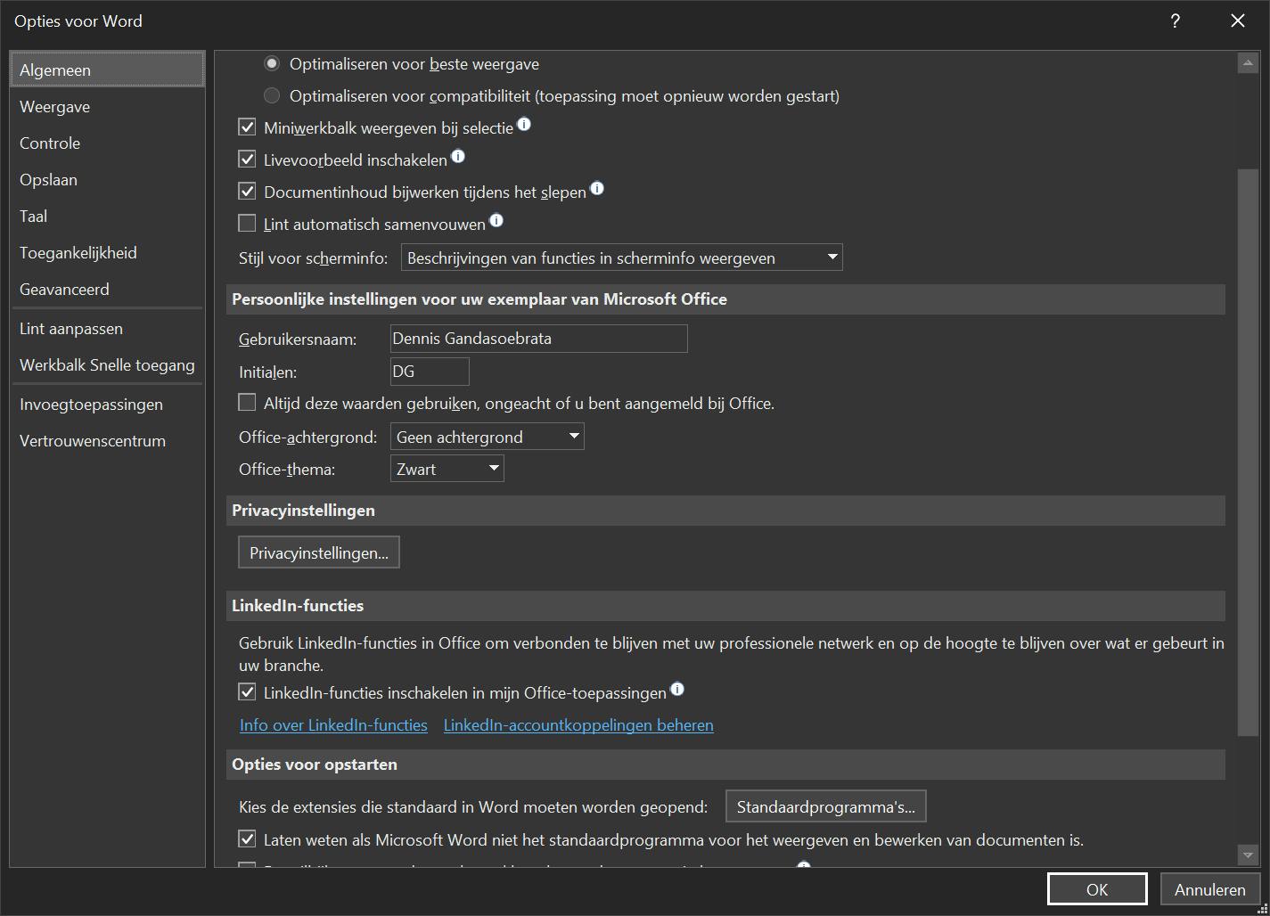1270x916 pixels.
Task: Open the Office-thema dropdown
Action: click(x=447, y=469)
